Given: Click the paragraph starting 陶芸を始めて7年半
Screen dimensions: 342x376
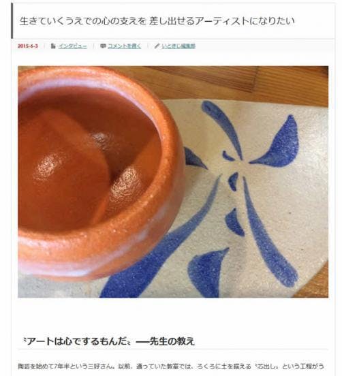Looking at the screenshot, I should (171, 366).
